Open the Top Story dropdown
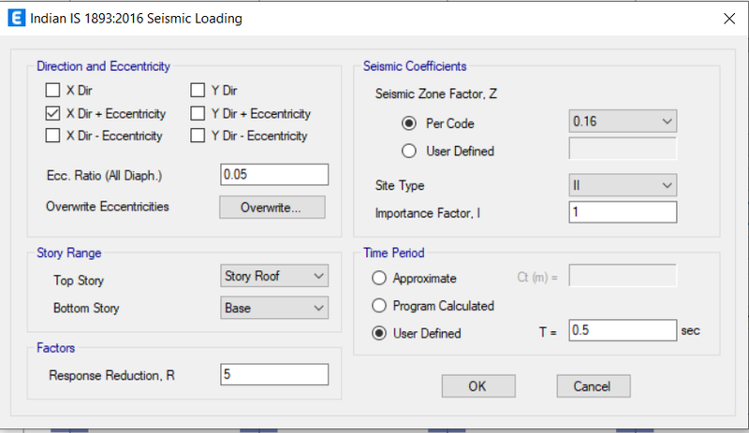749x433 pixels. [274, 276]
